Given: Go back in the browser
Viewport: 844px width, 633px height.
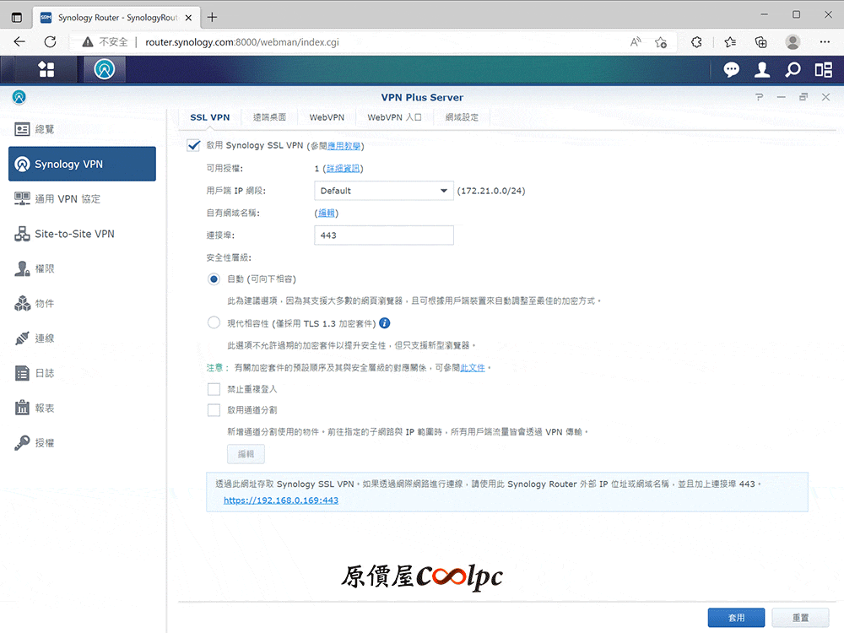Looking at the screenshot, I should pyautogui.click(x=19, y=42).
